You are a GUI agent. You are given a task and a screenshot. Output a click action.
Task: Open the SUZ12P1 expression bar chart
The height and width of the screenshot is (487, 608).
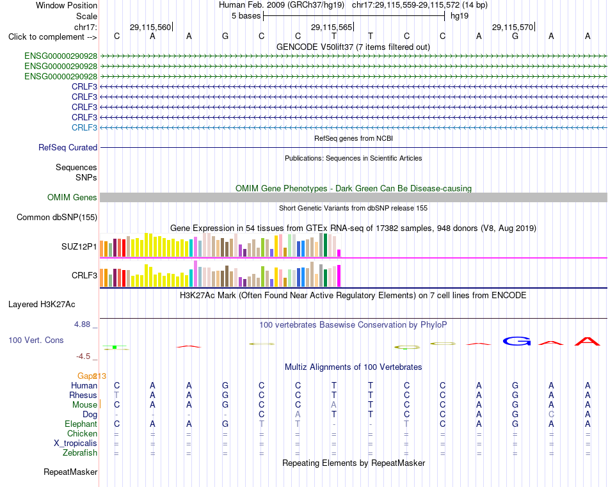[x=220, y=245]
